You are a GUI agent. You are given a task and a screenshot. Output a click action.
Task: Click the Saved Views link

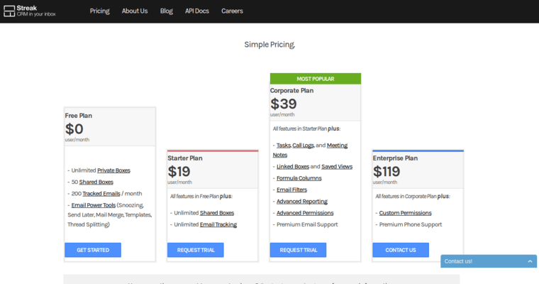337,167
